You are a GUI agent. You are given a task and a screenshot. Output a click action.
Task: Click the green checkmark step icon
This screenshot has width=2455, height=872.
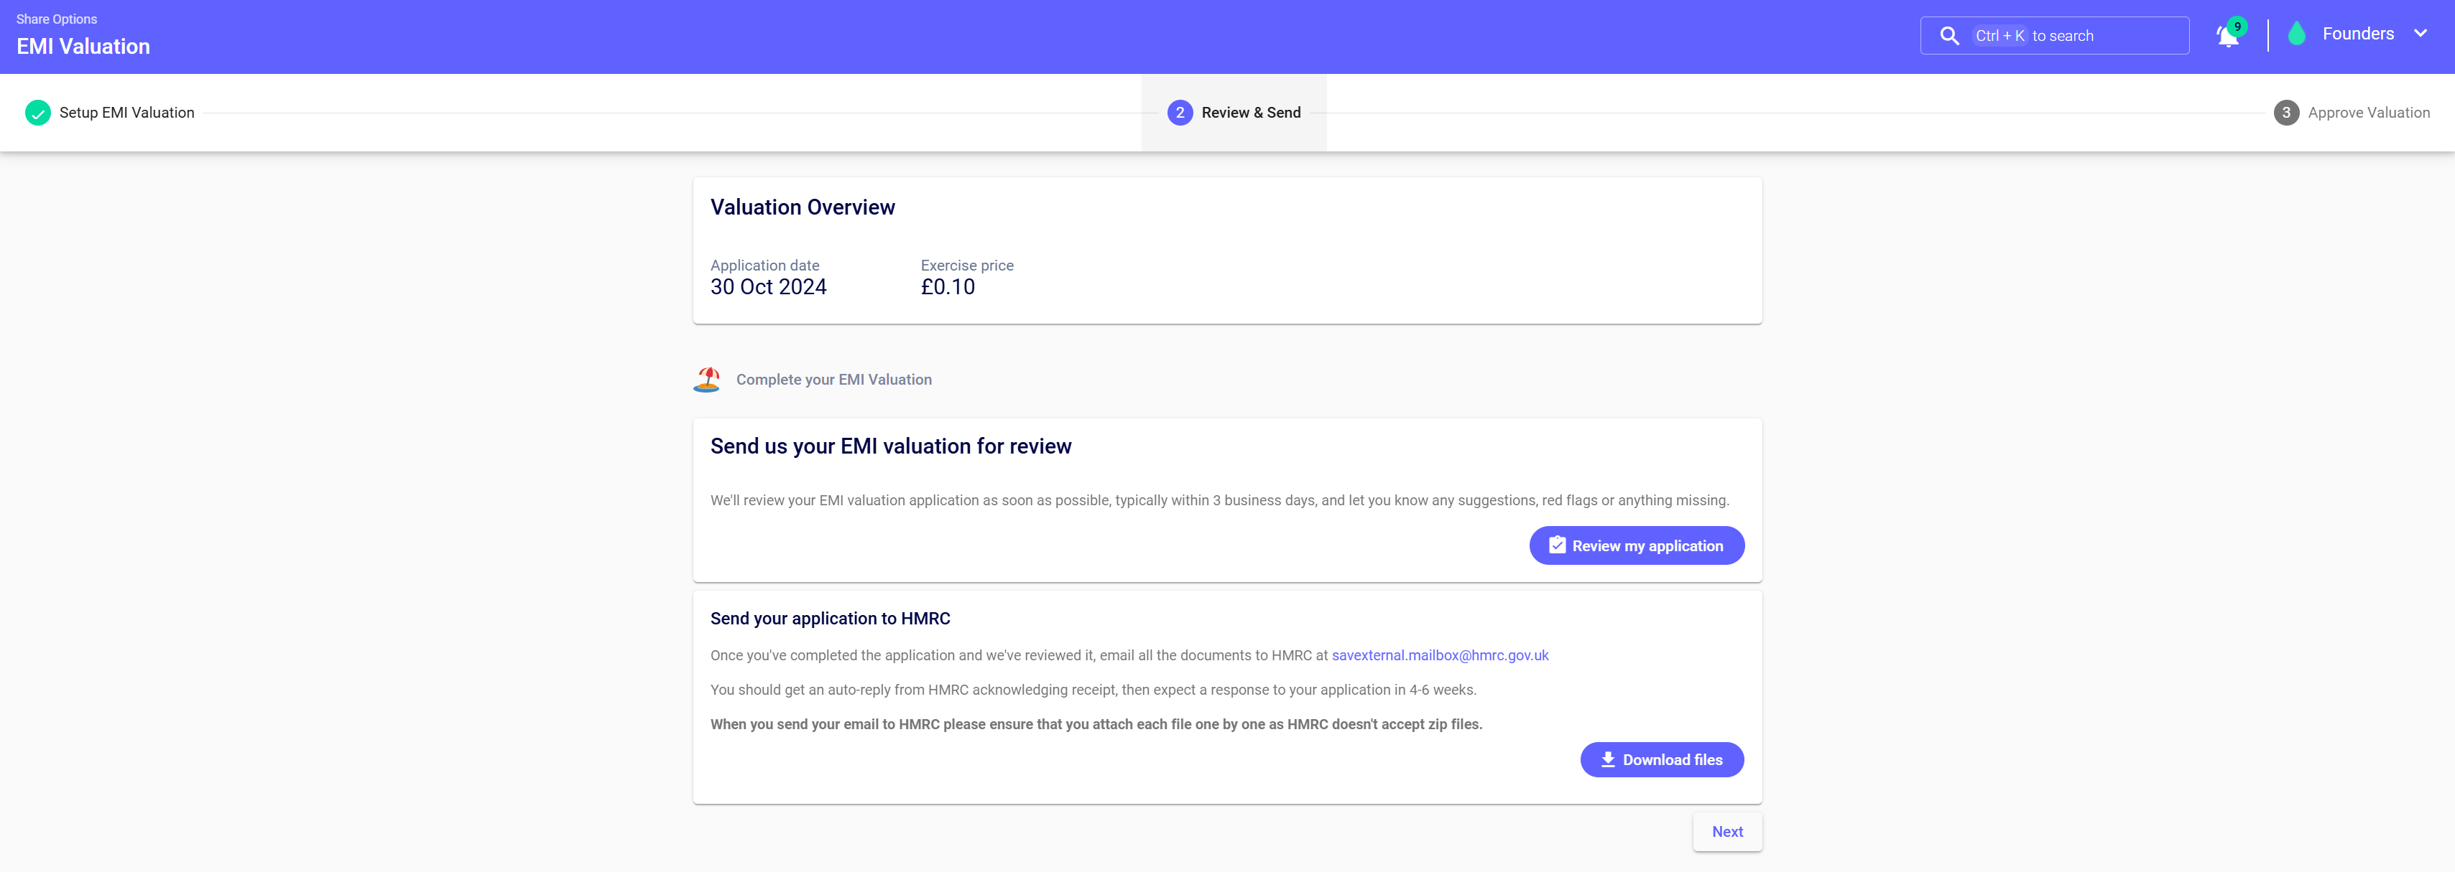click(38, 113)
